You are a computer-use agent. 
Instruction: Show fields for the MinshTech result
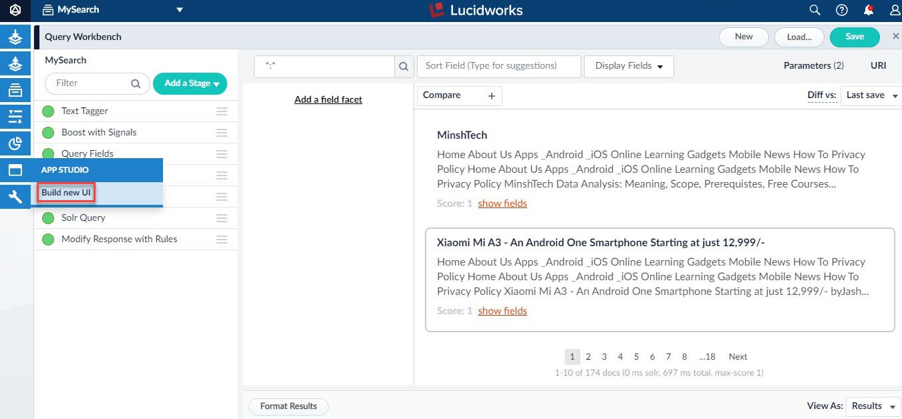[502, 203]
